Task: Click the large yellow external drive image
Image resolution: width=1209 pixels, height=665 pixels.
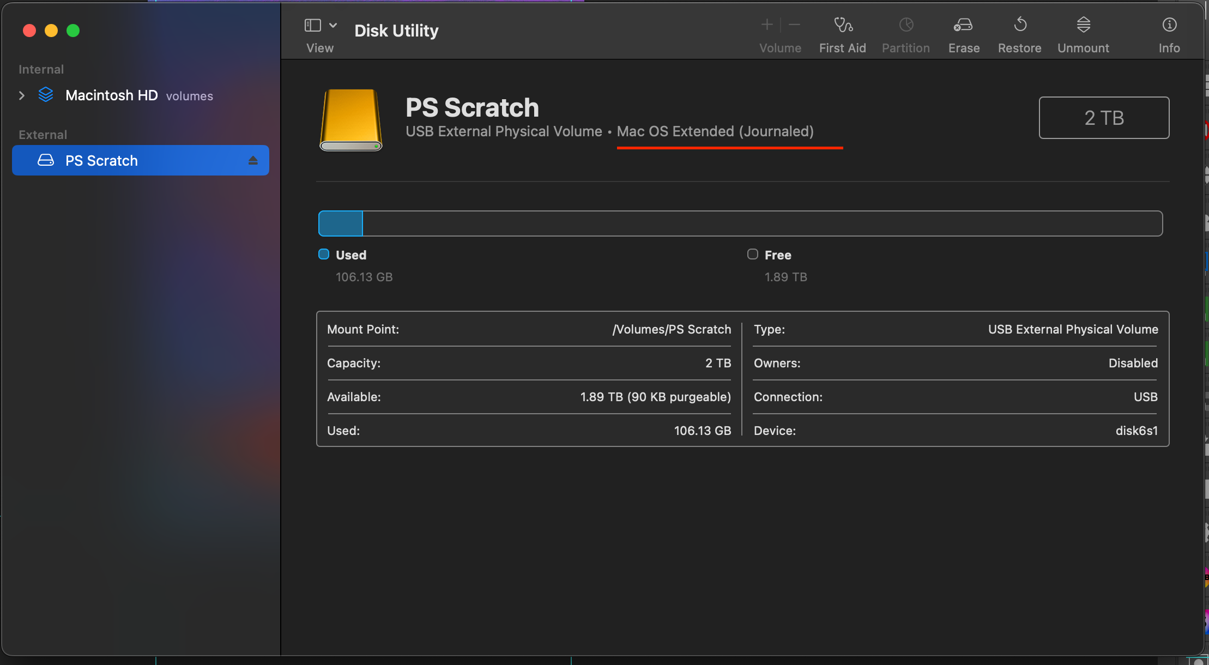Action: [x=350, y=120]
